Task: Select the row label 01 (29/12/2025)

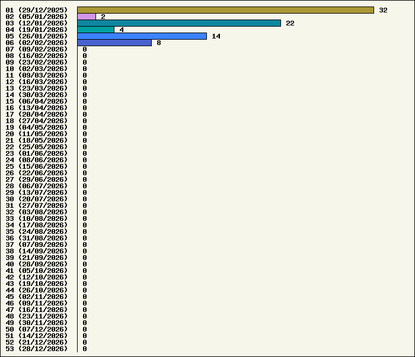Action: 37,10
